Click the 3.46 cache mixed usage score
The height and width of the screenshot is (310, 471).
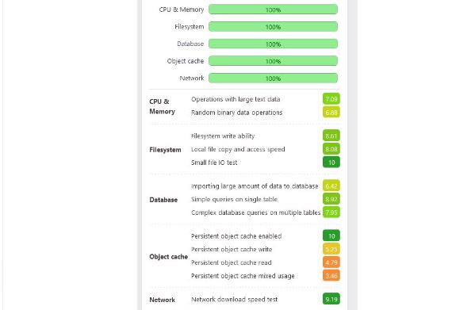[x=331, y=275]
